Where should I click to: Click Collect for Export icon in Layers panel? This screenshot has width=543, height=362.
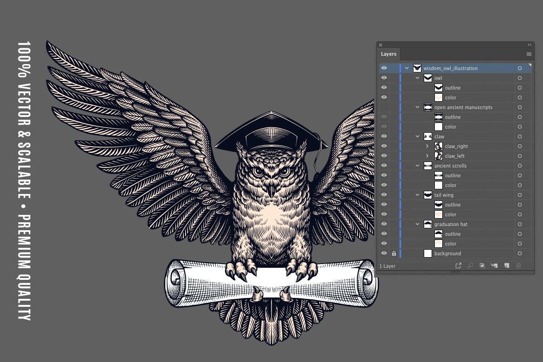458,265
